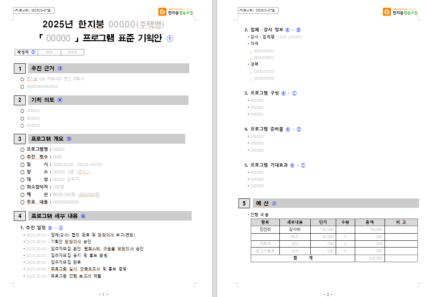
Task: Click the "강사비" table cell
Action: [x=294, y=229]
